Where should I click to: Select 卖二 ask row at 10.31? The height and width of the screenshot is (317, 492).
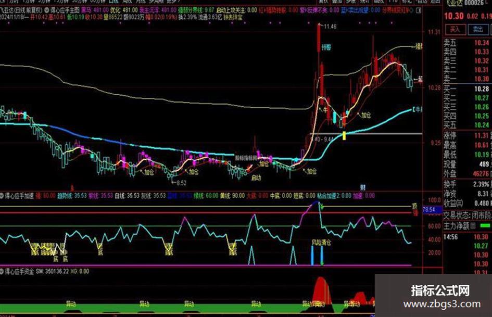tap(467, 70)
